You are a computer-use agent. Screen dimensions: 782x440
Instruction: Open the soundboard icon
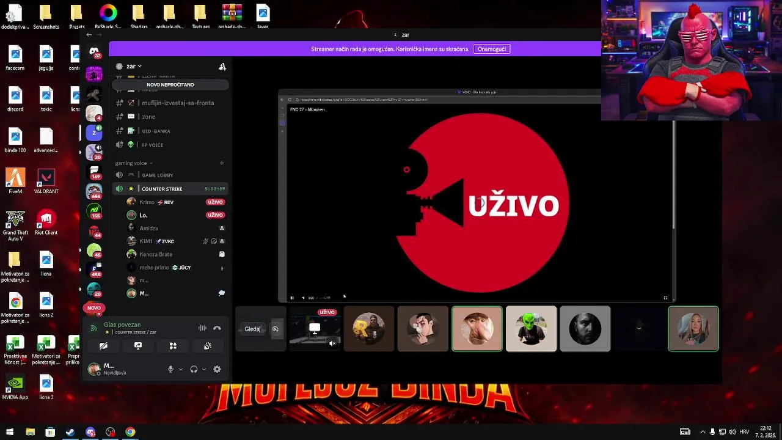point(208,346)
